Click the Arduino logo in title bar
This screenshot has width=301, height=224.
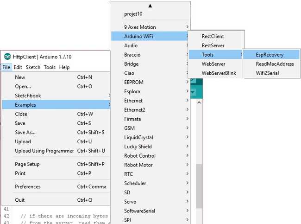point(7,57)
